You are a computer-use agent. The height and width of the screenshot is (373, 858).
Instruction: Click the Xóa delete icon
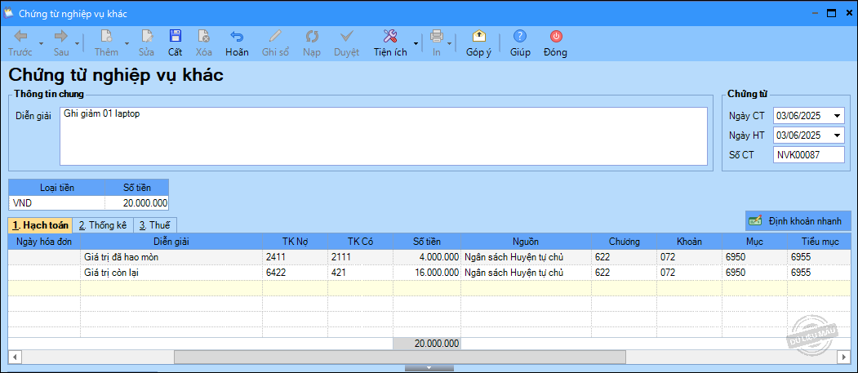(203, 37)
